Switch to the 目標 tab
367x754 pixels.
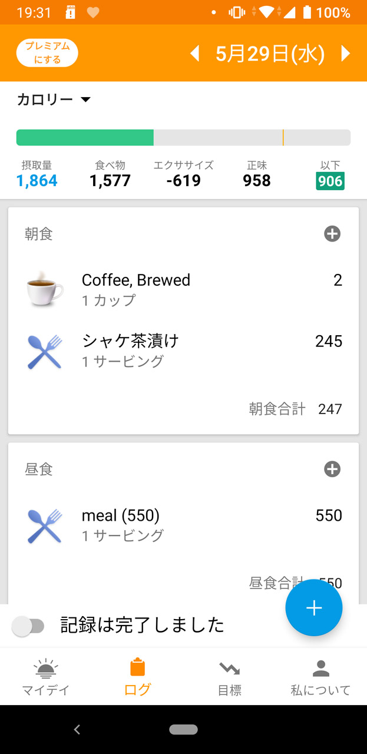click(229, 677)
